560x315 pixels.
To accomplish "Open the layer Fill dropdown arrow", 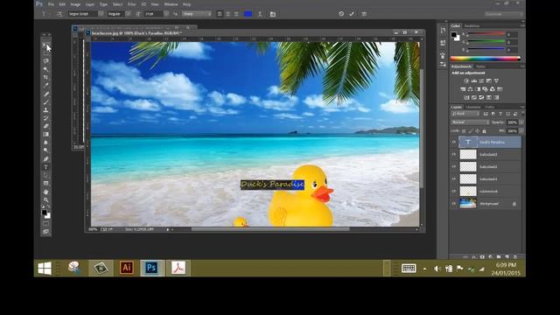I will pyautogui.click(x=521, y=131).
